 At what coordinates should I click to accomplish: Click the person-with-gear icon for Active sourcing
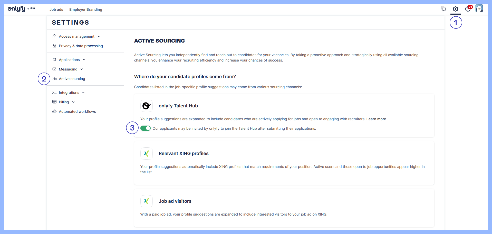click(54, 78)
